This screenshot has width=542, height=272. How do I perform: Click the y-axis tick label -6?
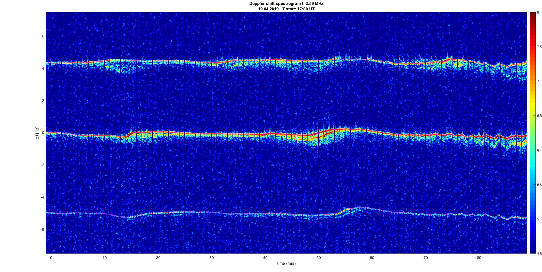tap(42, 230)
